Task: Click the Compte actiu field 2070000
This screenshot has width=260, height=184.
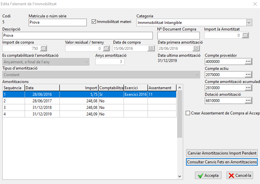Action: [x=225, y=75]
